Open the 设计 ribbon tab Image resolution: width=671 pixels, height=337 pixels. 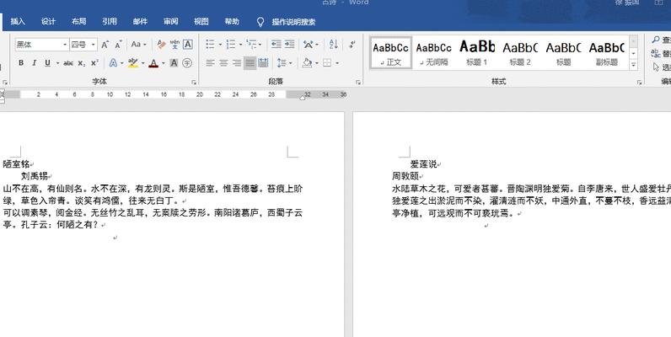[x=48, y=22]
